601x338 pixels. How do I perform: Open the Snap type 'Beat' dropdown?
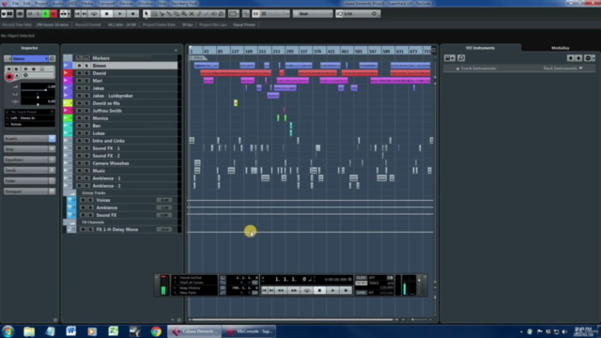click(313, 14)
